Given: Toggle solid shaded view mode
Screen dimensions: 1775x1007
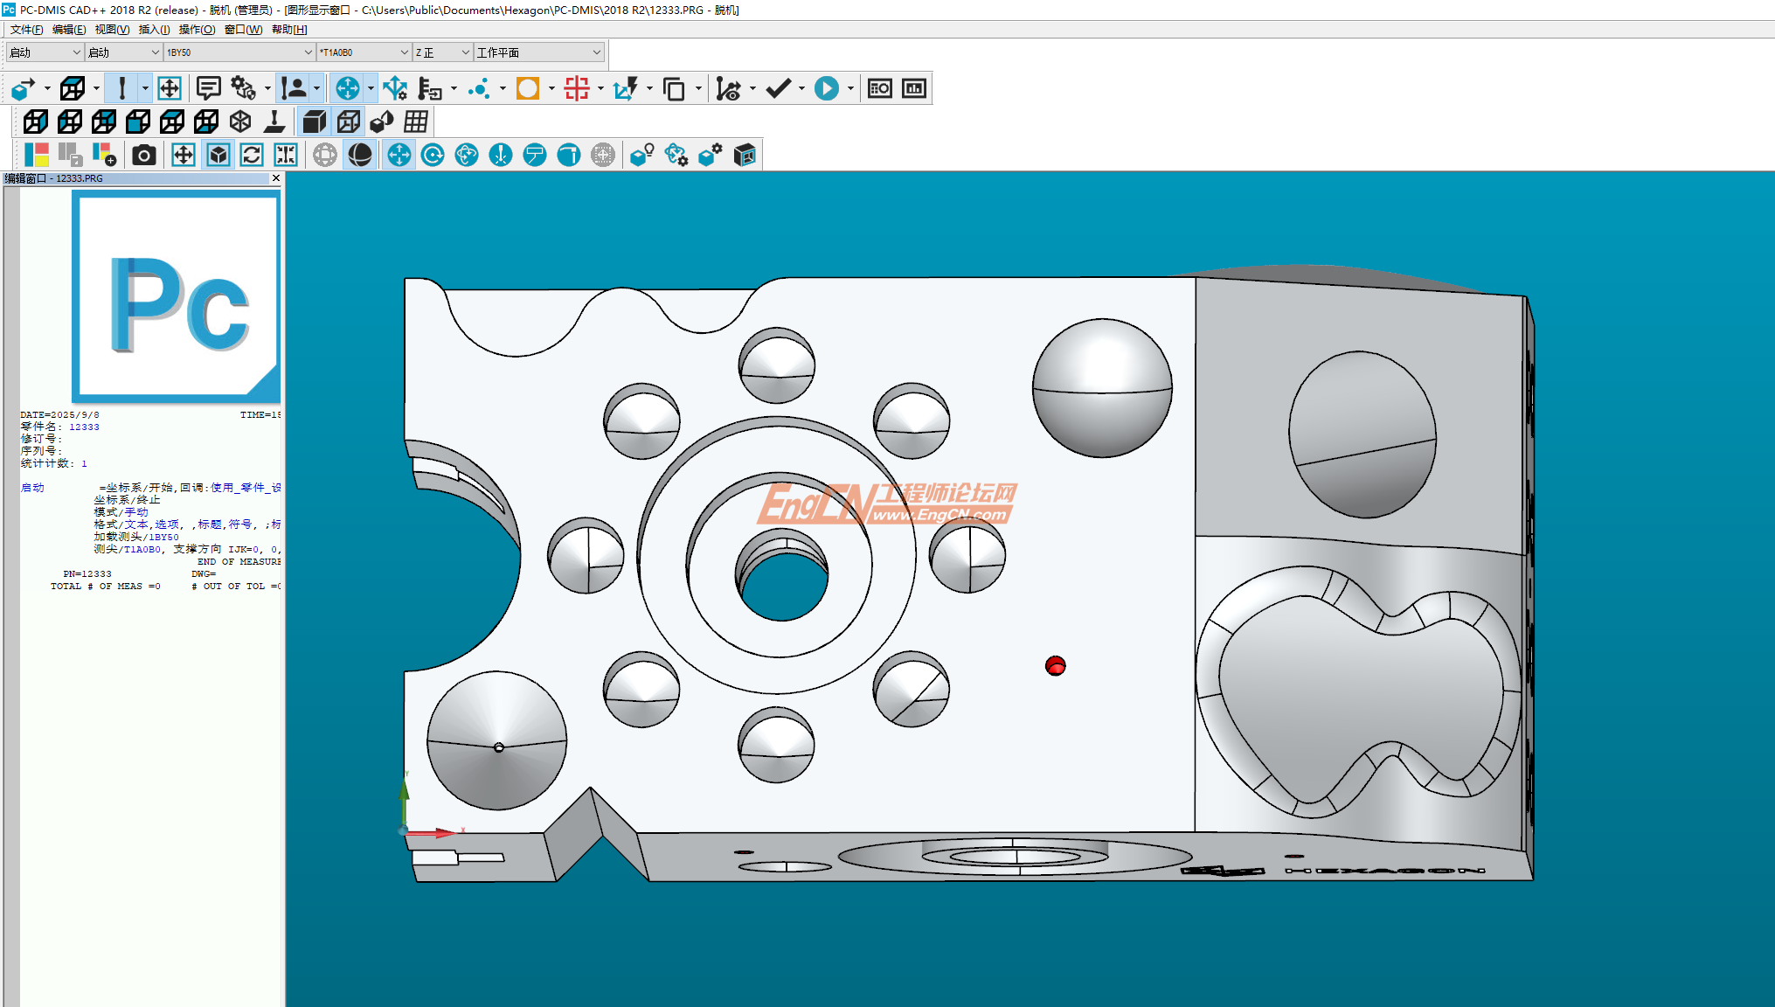Looking at the screenshot, I should click(314, 122).
